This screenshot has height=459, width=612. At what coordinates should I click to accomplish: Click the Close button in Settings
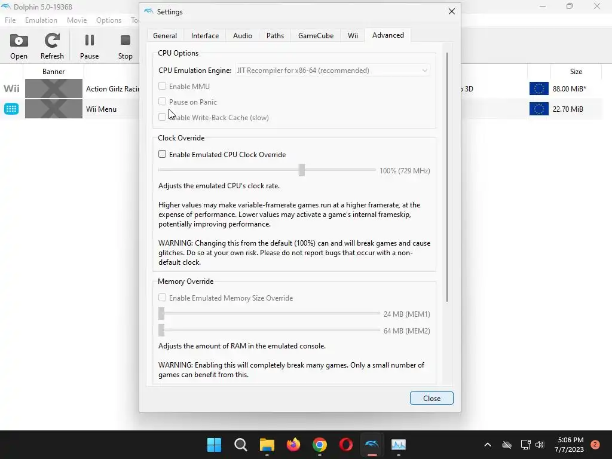432,398
